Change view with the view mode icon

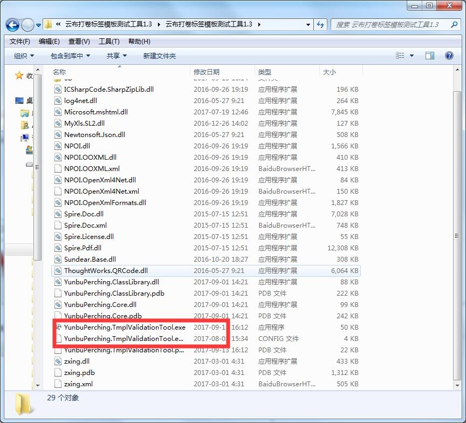[400, 56]
